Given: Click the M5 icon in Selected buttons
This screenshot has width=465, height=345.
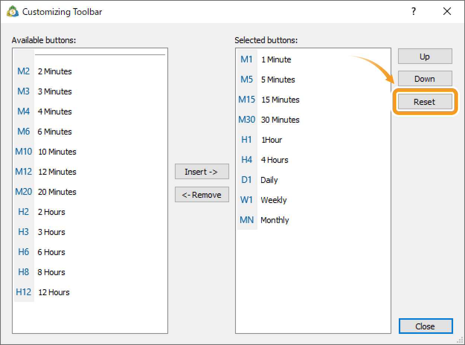Looking at the screenshot, I should pyautogui.click(x=247, y=80).
